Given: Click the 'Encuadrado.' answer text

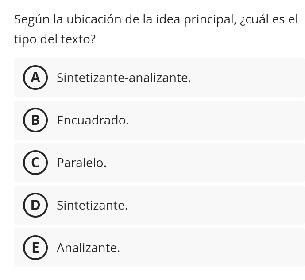Looking at the screenshot, I should [x=93, y=121].
